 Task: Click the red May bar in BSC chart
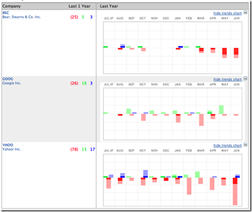pyautogui.click(x=225, y=53)
